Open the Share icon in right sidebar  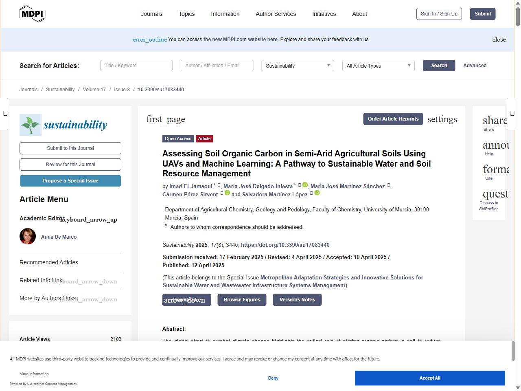[x=494, y=121]
